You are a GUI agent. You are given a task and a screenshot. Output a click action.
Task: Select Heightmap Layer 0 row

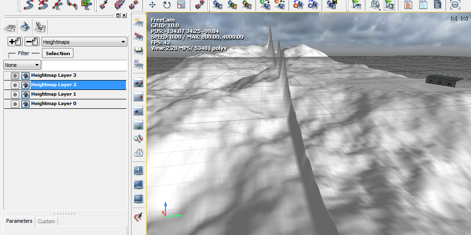(65, 104)
